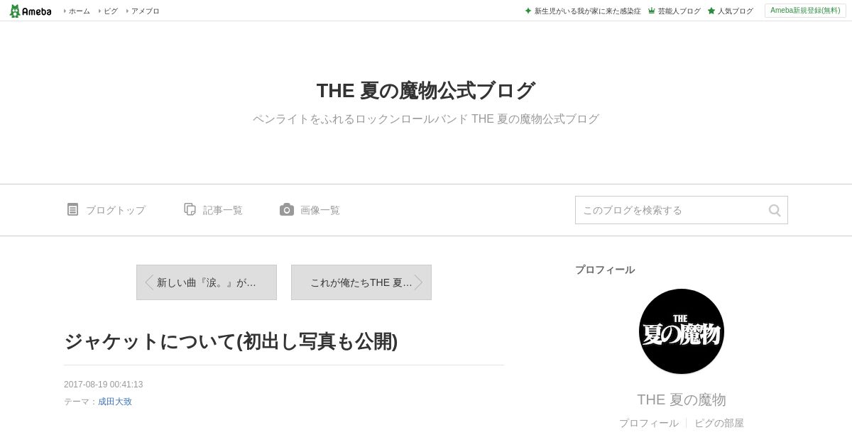Open ホーム in top navigation

pos(79,11)
